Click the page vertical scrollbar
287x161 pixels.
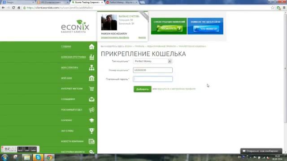pos(285,68)
